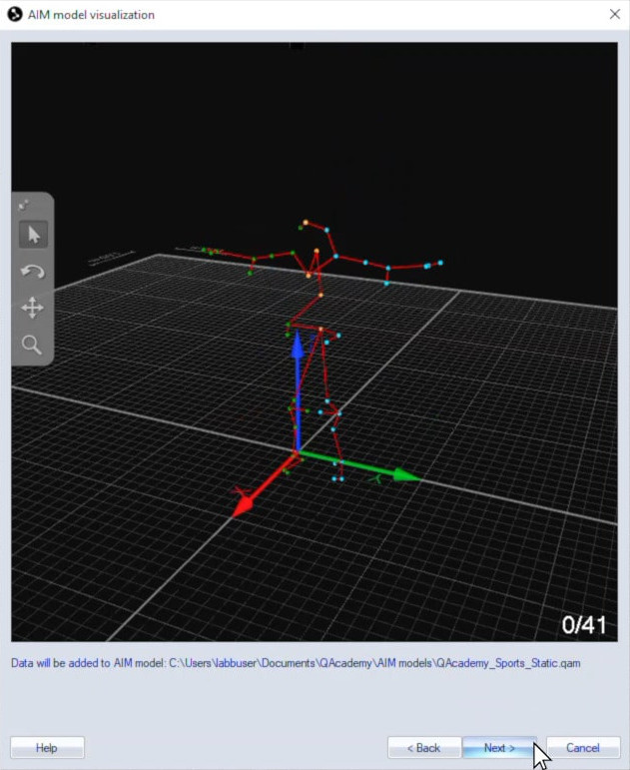Pick the magnifier zoom tool
The image size is (630, 770).
click(x=32, y=345)
